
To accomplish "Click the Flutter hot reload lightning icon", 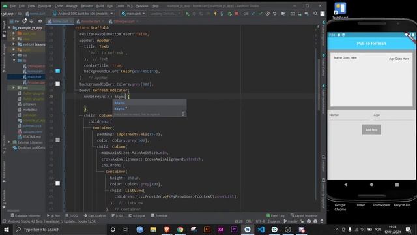I will coord(215,14).
